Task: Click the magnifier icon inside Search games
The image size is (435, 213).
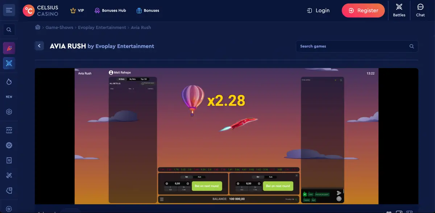Action: (x=411, y=46)
